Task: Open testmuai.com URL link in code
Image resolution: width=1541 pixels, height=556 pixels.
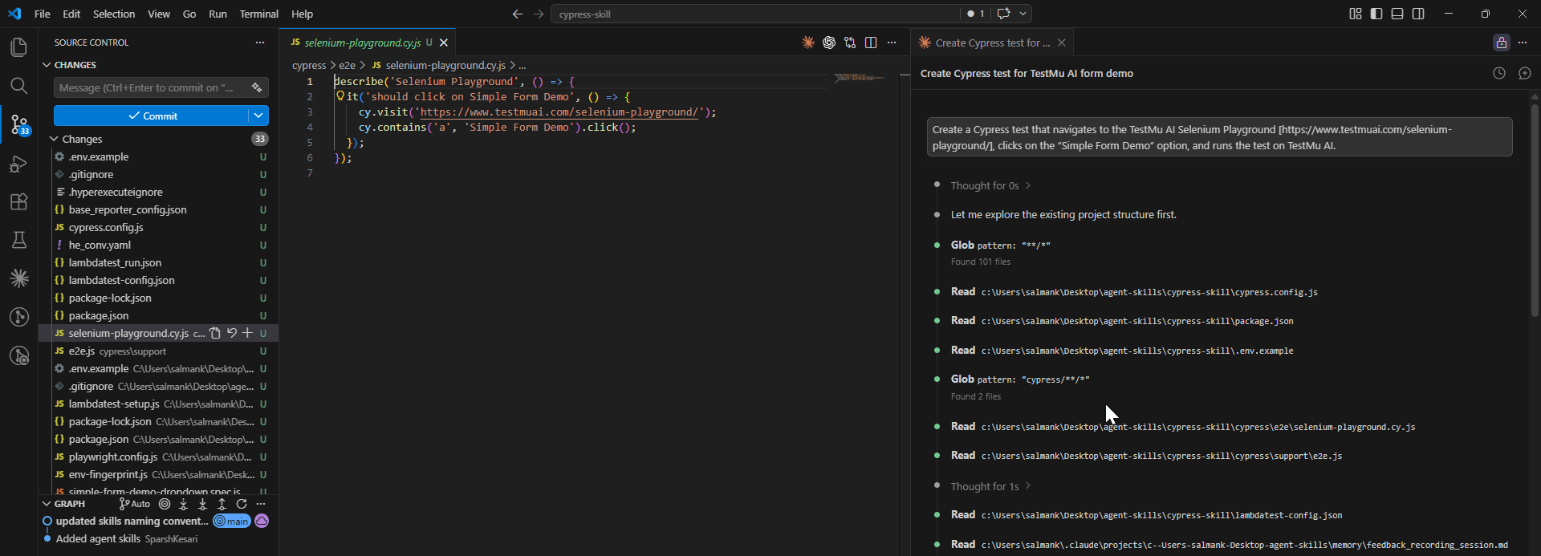Action: (x=561, y=112)
